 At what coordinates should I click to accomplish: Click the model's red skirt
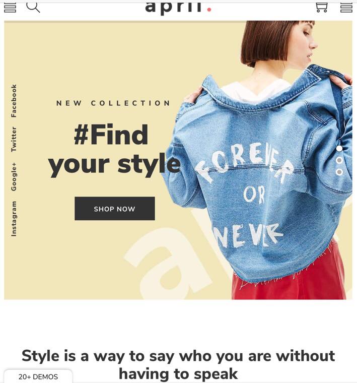(288, 279)
